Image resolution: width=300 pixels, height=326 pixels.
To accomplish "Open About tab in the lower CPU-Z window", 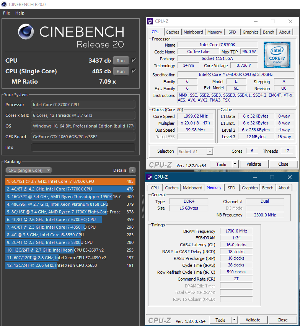I will (x=284, y=188).
